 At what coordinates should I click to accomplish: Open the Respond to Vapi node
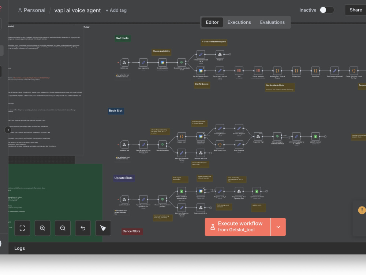tap(258, 136)
